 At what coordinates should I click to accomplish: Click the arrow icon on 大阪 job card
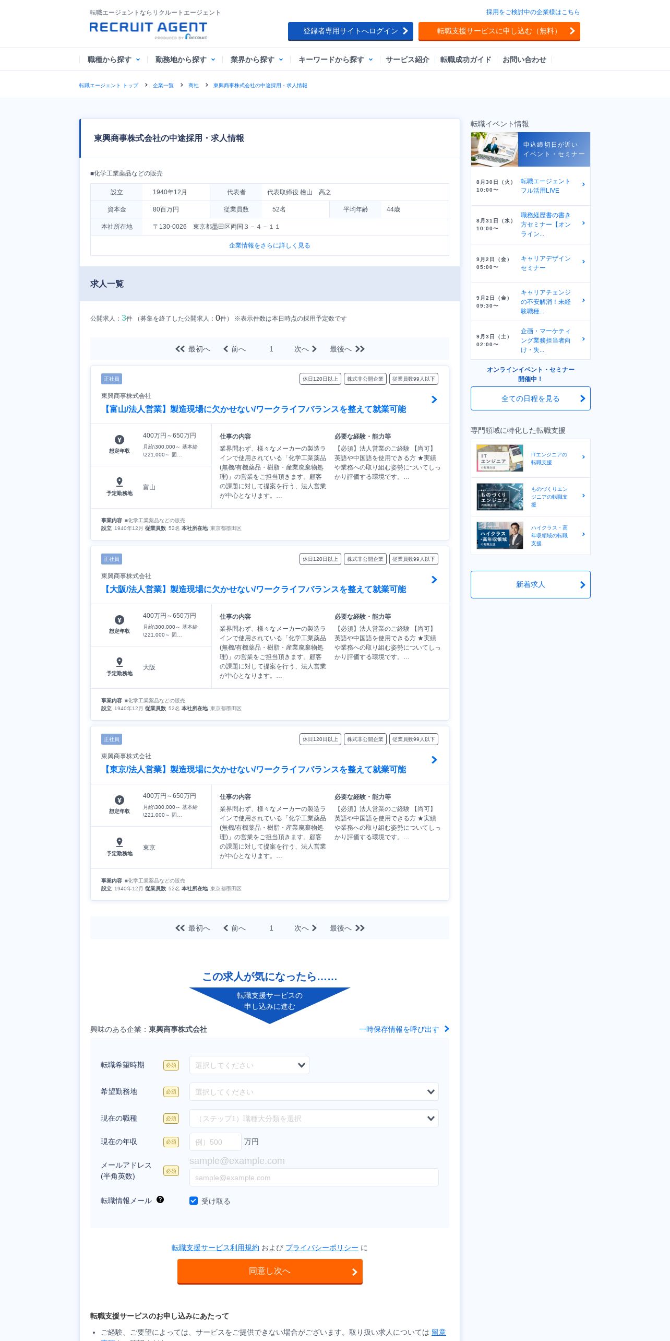(x=434, y=580)
